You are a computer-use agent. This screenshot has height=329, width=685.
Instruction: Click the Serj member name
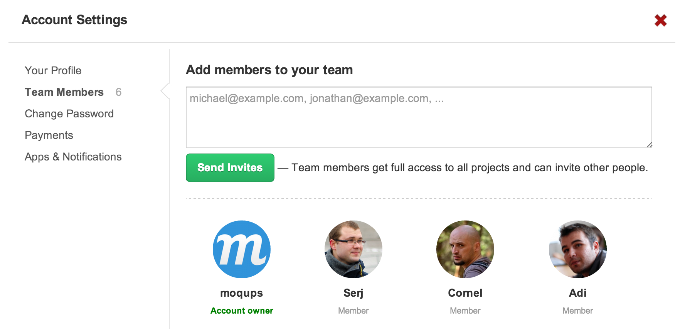click(x=353, y=293)
